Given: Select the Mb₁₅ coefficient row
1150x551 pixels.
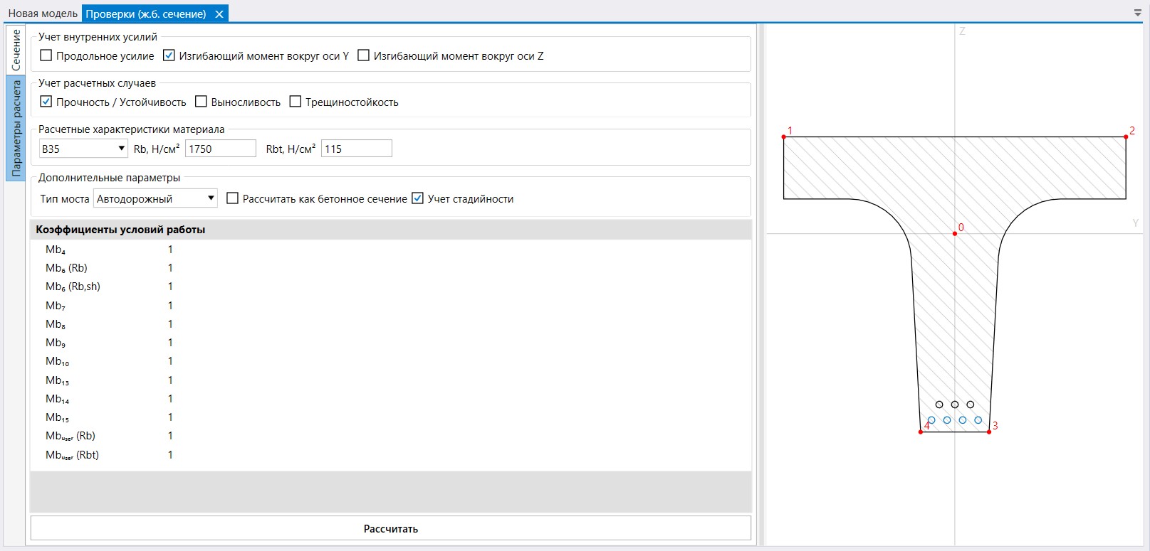Looking at the screenshot, I should point(391,417).
